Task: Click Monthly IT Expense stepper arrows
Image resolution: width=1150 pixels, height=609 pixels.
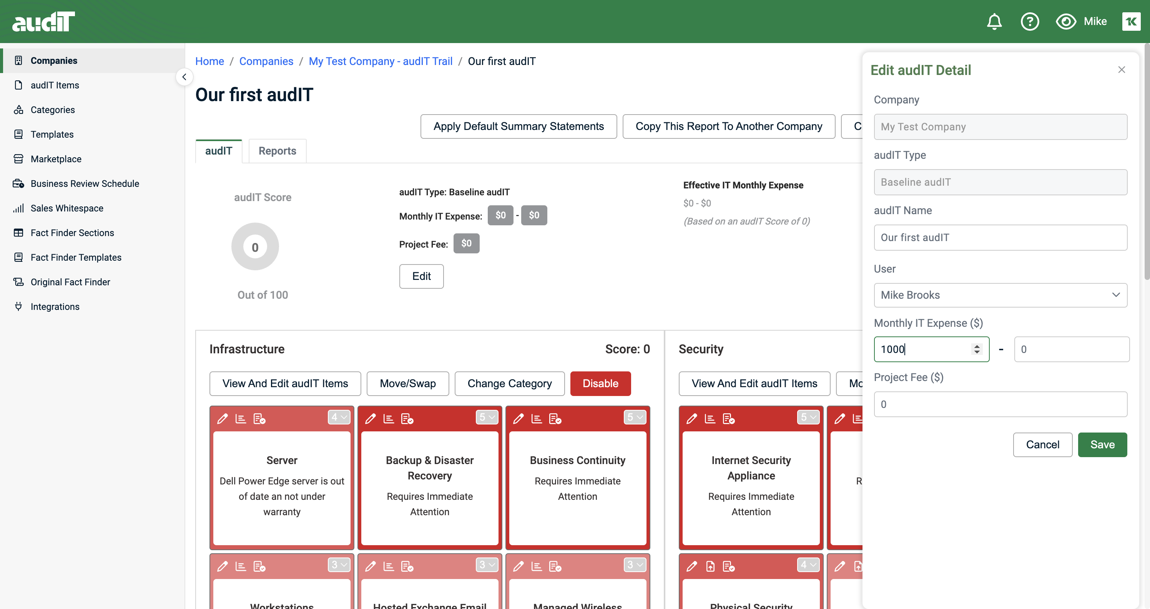Action: [977, 349]
